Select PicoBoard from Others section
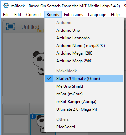The image size is (126, 135). [84, 127]
